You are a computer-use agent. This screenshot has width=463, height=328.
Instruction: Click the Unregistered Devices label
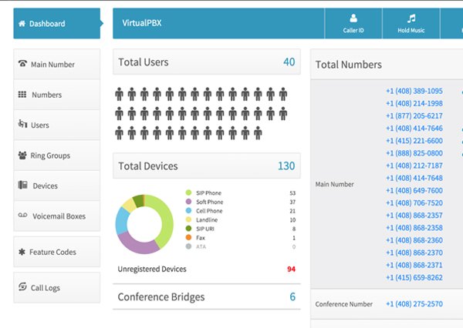pos(152,269)
